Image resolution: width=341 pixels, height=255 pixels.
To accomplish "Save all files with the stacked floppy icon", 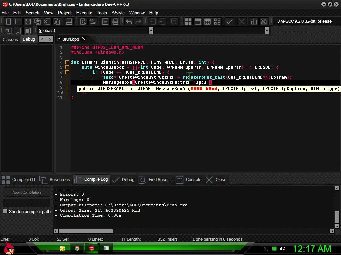I will tap(37, 21).
